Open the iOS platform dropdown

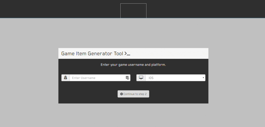pyautogui.click(x=175, y=78)
